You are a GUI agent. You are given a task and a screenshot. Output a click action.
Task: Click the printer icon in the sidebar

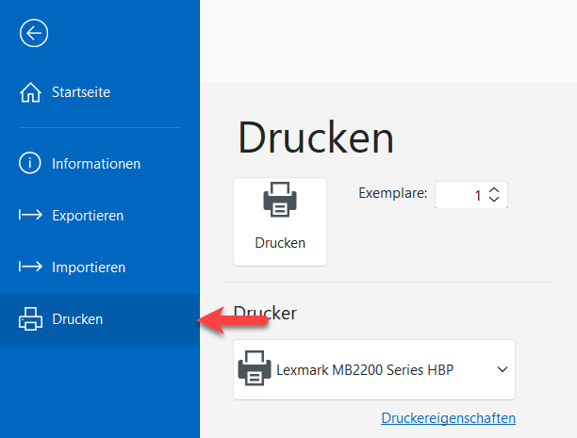coord(30,319)
